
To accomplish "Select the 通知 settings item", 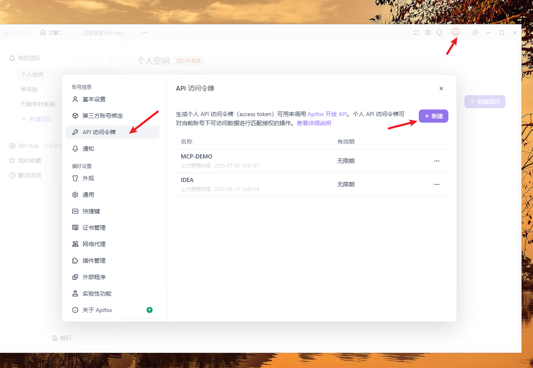I will coord(88,149).
